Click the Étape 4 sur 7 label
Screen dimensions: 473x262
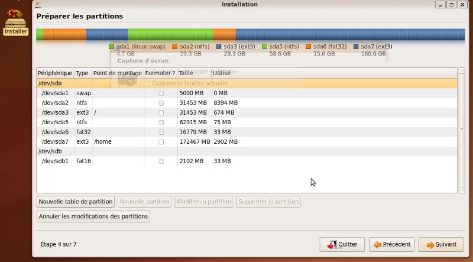(x=59, y=244)
